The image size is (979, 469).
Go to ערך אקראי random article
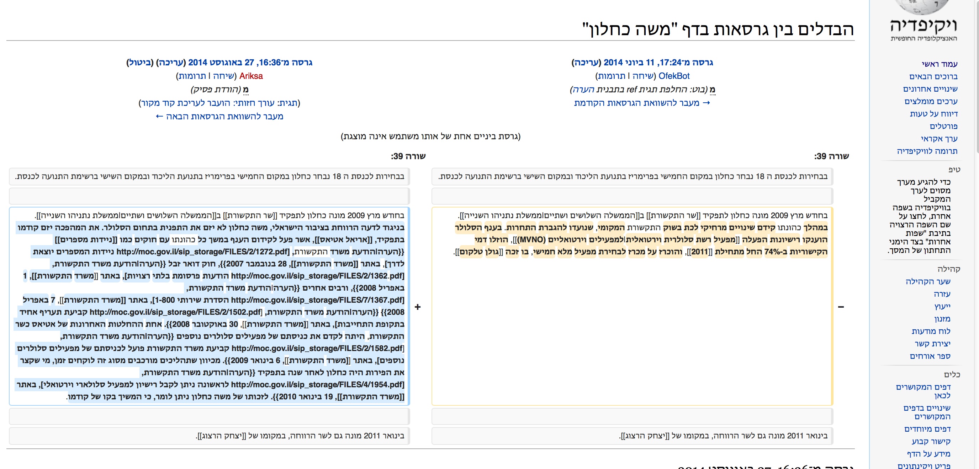(x=939, y=139)
